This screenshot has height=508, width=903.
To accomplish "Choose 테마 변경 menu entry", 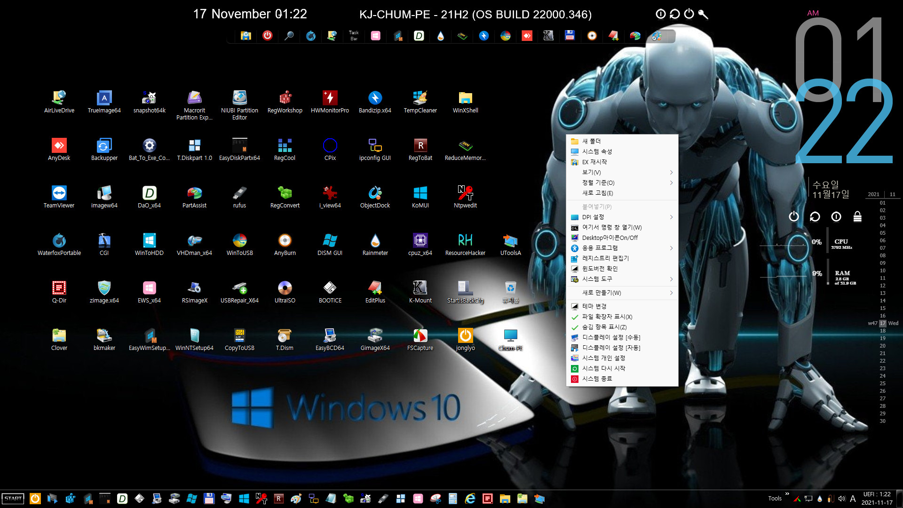I will point(622,306).
